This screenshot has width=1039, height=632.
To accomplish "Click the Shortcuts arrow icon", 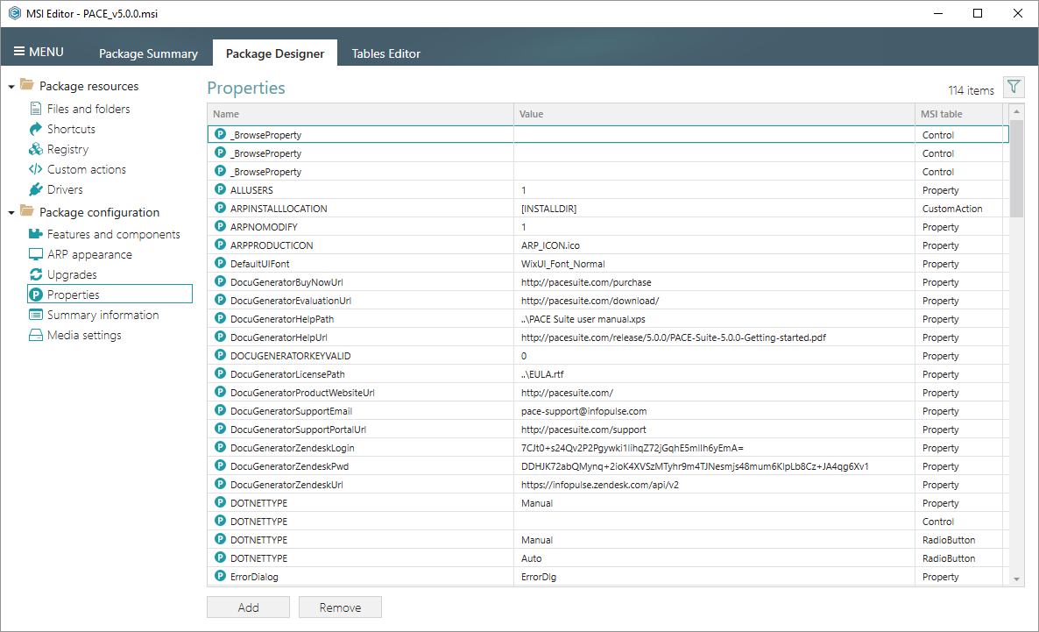I will tap(36, 129).
